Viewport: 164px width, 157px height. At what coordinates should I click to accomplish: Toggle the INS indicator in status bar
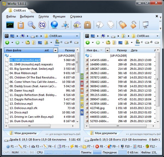coord(32,152)
